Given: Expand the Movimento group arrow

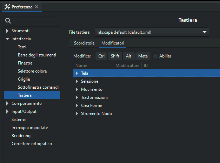Looking at the screenshot, I should tap(77, 89).
